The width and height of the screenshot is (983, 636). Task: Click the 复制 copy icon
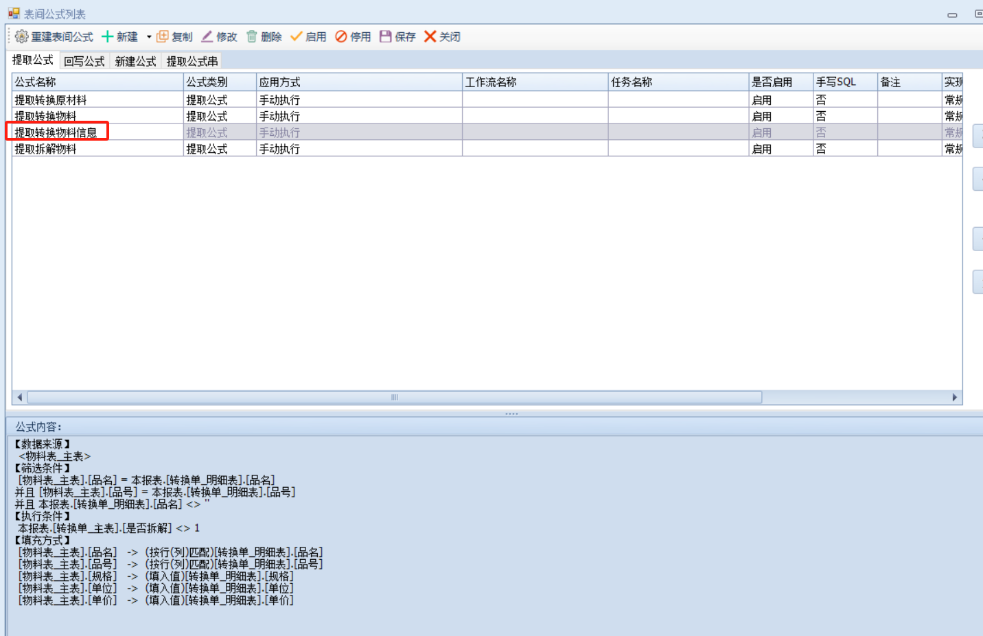163,36
